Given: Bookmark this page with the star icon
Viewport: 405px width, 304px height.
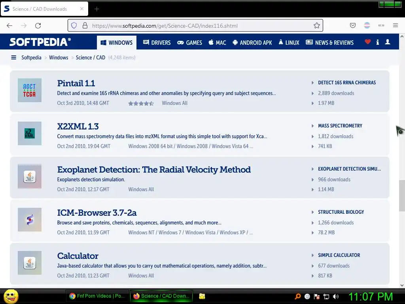Looking at the screenshot, I should pyautogui.click(x=317, y=26).
